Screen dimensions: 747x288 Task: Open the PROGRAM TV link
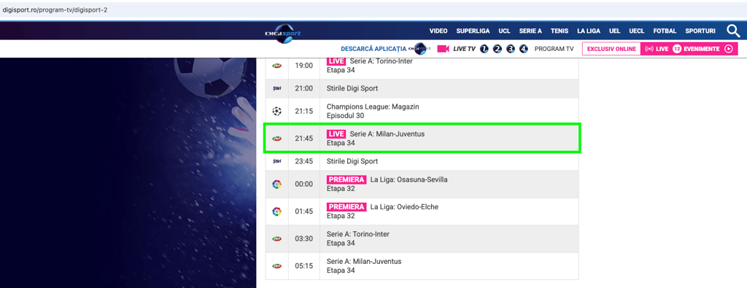554,49
